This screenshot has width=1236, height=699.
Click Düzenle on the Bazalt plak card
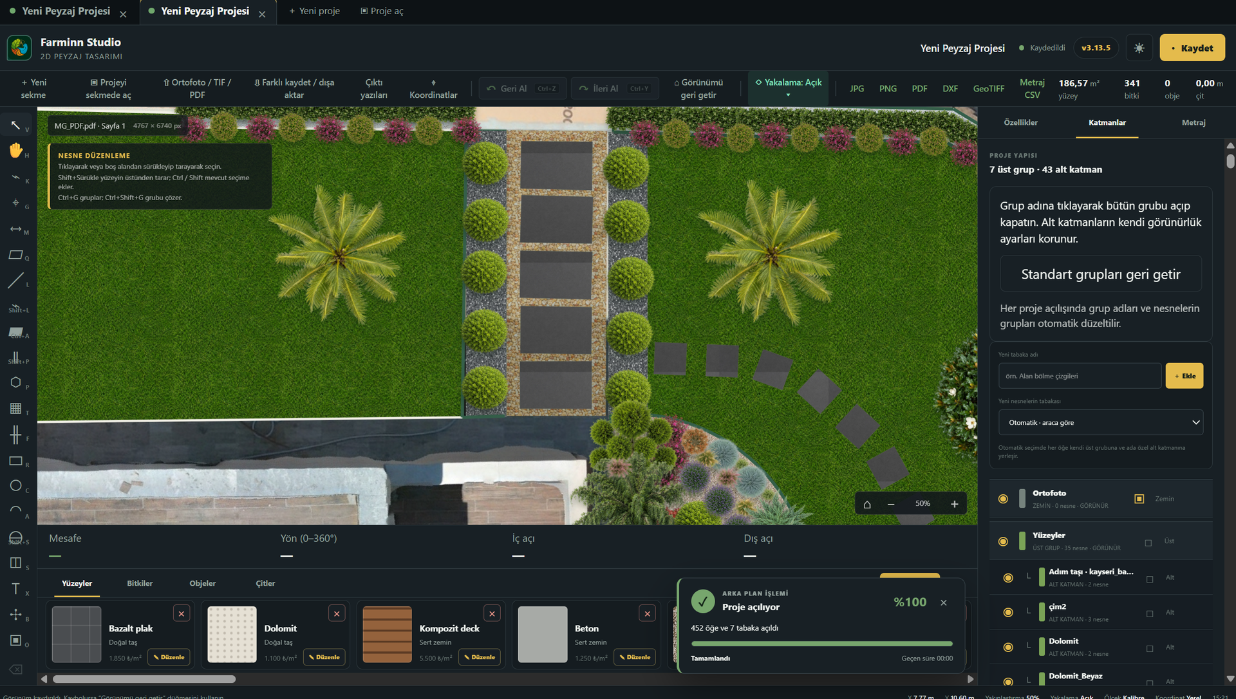point(169,657)
